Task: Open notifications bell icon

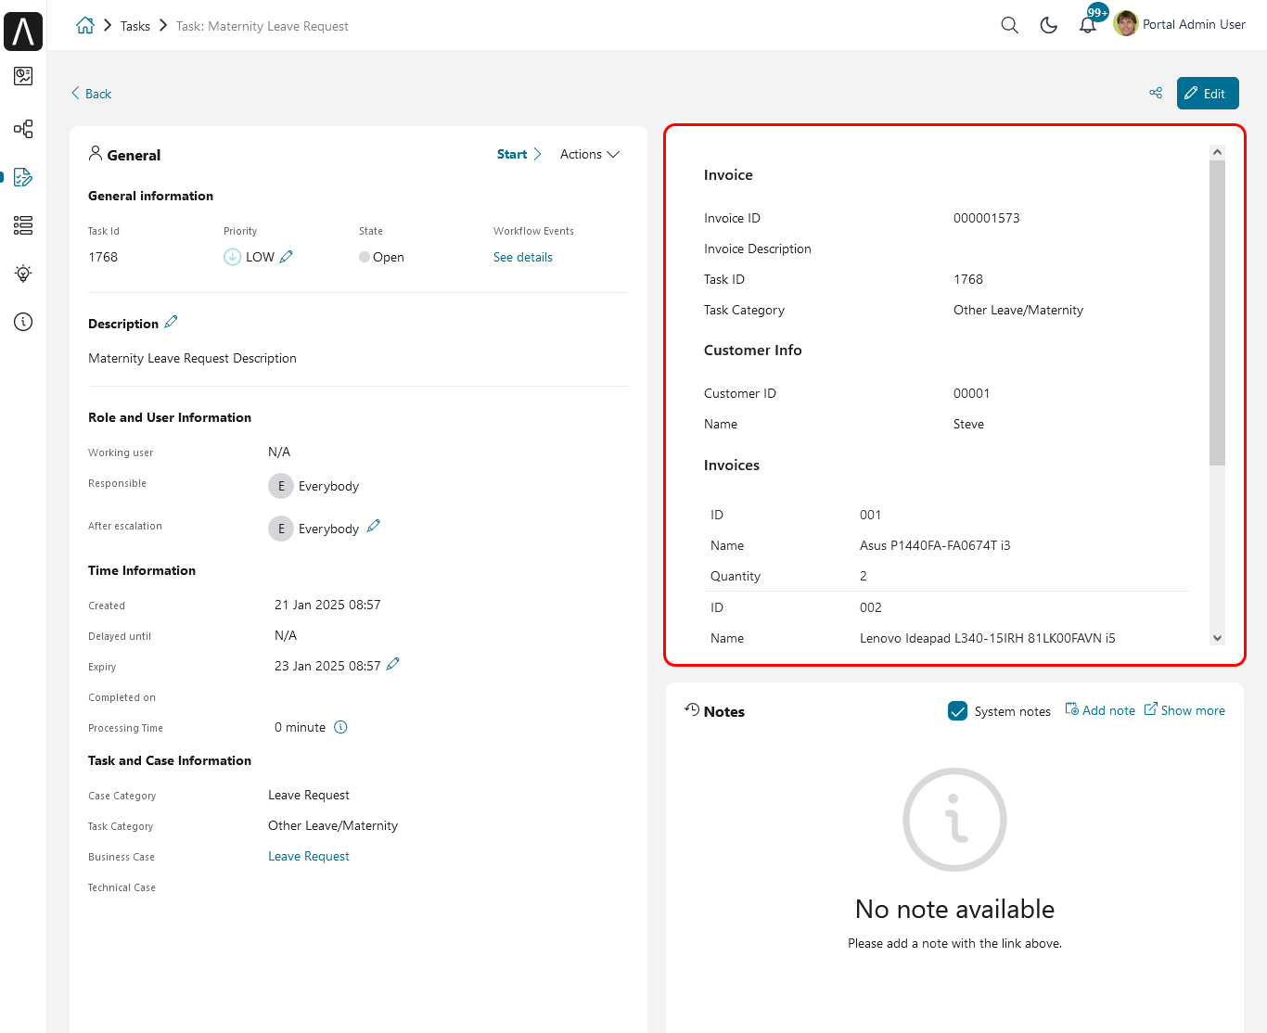Action: pos(1088,25)
